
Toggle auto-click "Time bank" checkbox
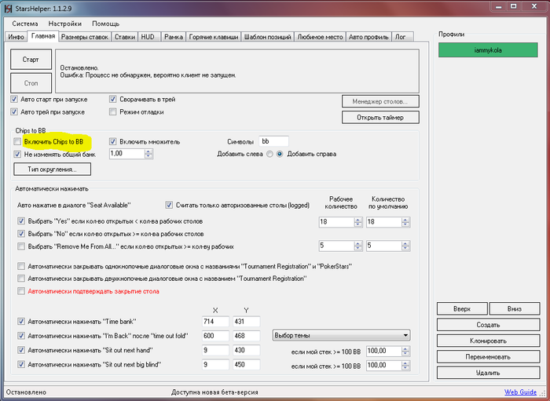[21, 322]
